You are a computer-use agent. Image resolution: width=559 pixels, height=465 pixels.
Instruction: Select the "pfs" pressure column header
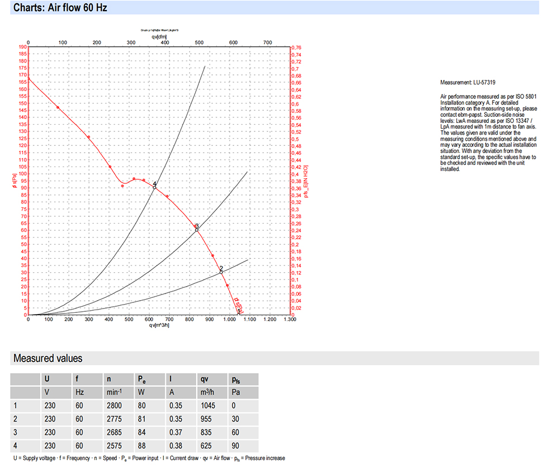point(236,379)
